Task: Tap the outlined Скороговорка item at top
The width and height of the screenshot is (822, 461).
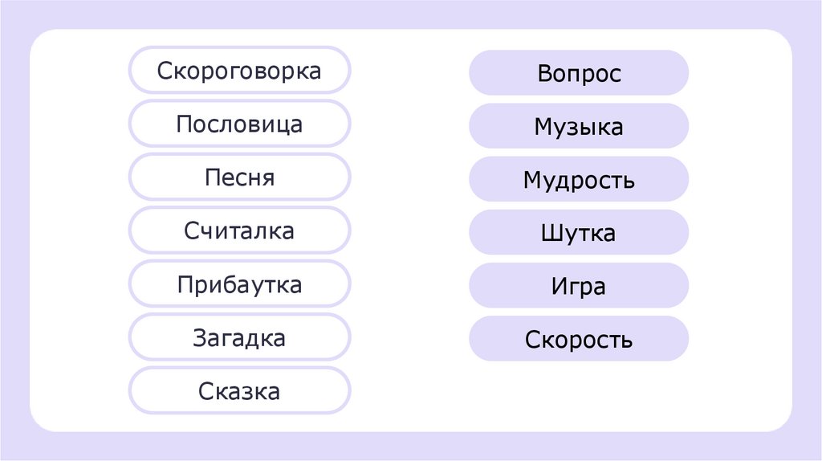Action: [239, 71]
